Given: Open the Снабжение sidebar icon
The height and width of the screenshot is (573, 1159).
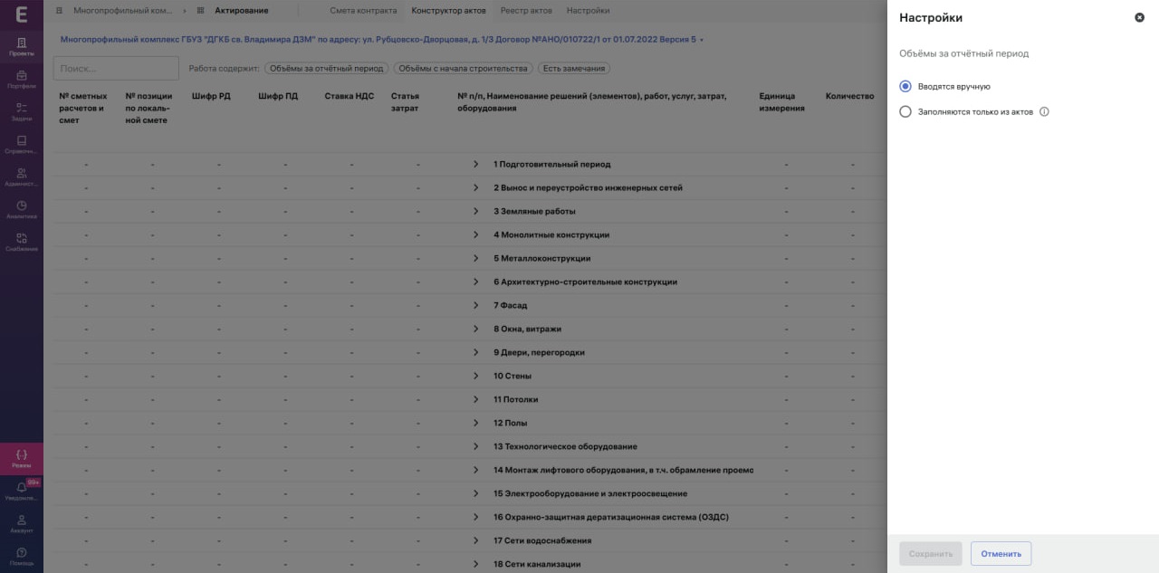Looking at the screenshot, I should [x=22, y=242].
